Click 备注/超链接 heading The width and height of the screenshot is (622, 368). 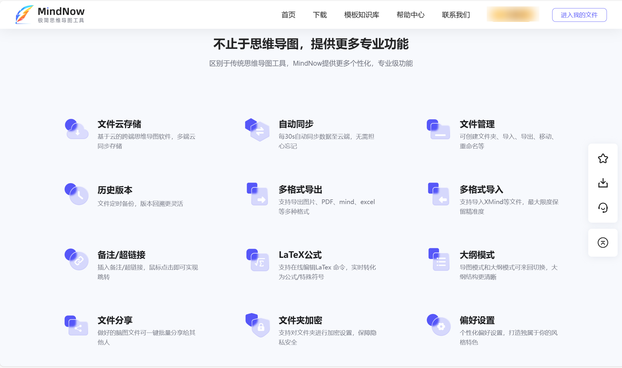pos(121,255)
